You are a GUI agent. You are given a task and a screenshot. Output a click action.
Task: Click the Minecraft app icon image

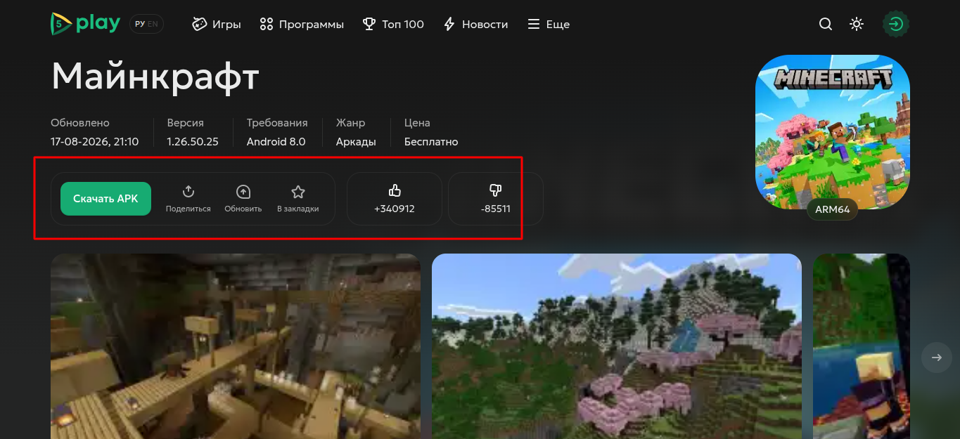[833, 132]
